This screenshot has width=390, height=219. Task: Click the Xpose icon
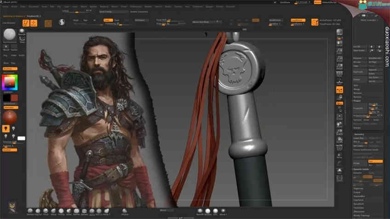(339, 178)
